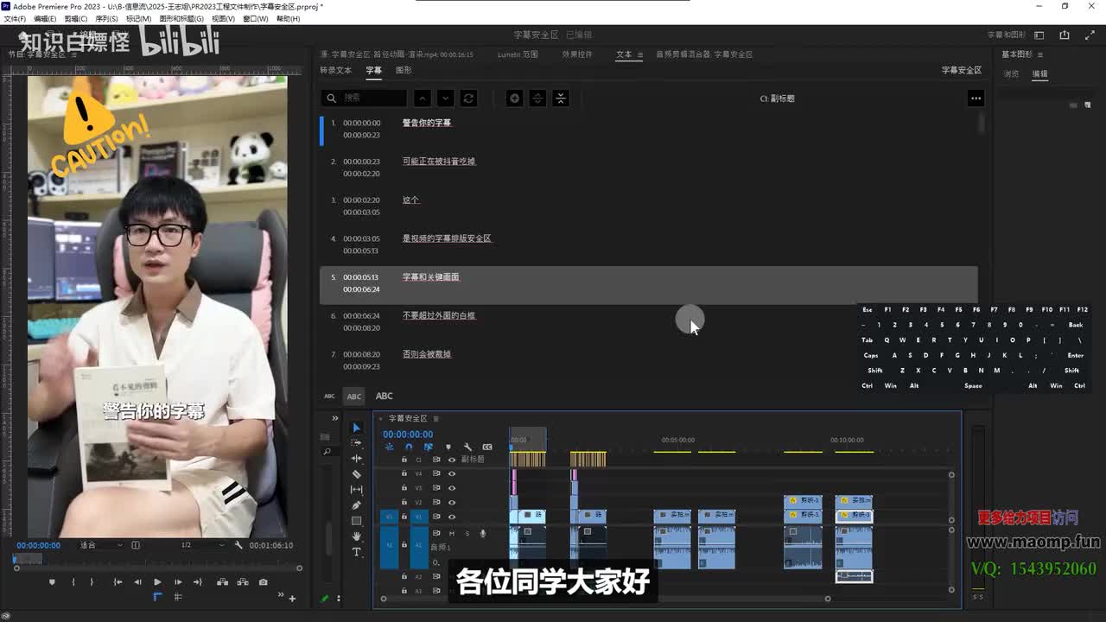This screenshot has width=1106, height=622.
Task: Open the zoom level 适合 dropdown
Action: [101, 545]
